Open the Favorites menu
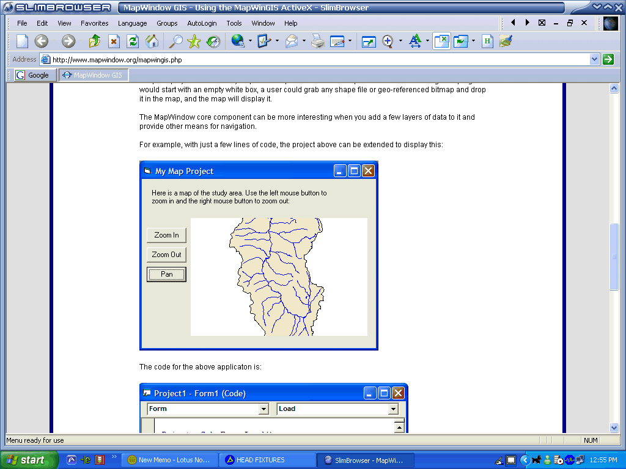Viewport: 626px width, 469px height. (x=94, y=23)
